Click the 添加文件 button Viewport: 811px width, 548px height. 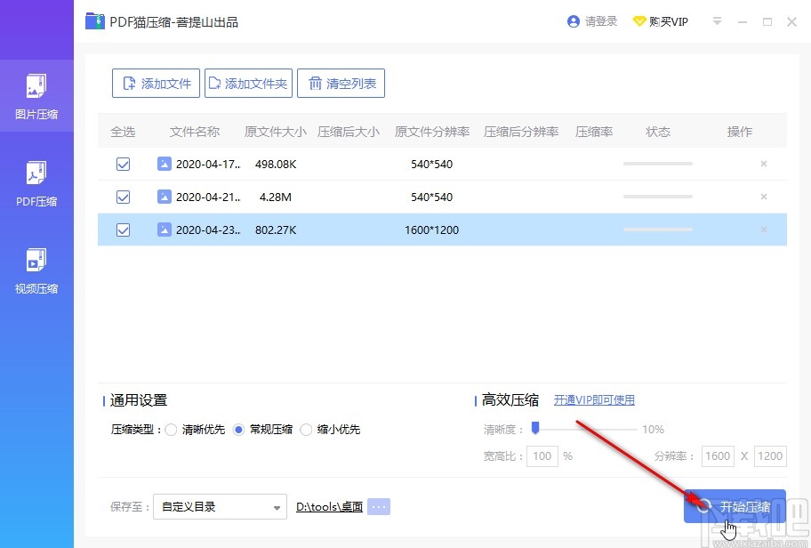(x=156, y=84)
